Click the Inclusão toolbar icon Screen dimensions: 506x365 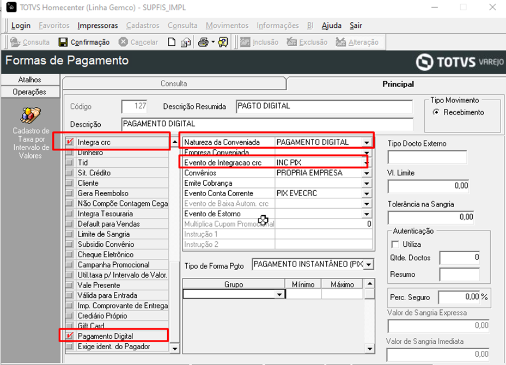pos(245,42)
